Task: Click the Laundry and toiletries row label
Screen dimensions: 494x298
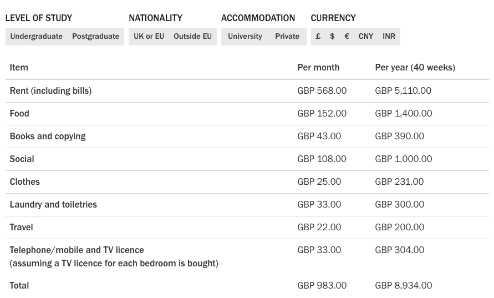Action: coord(53,205)
